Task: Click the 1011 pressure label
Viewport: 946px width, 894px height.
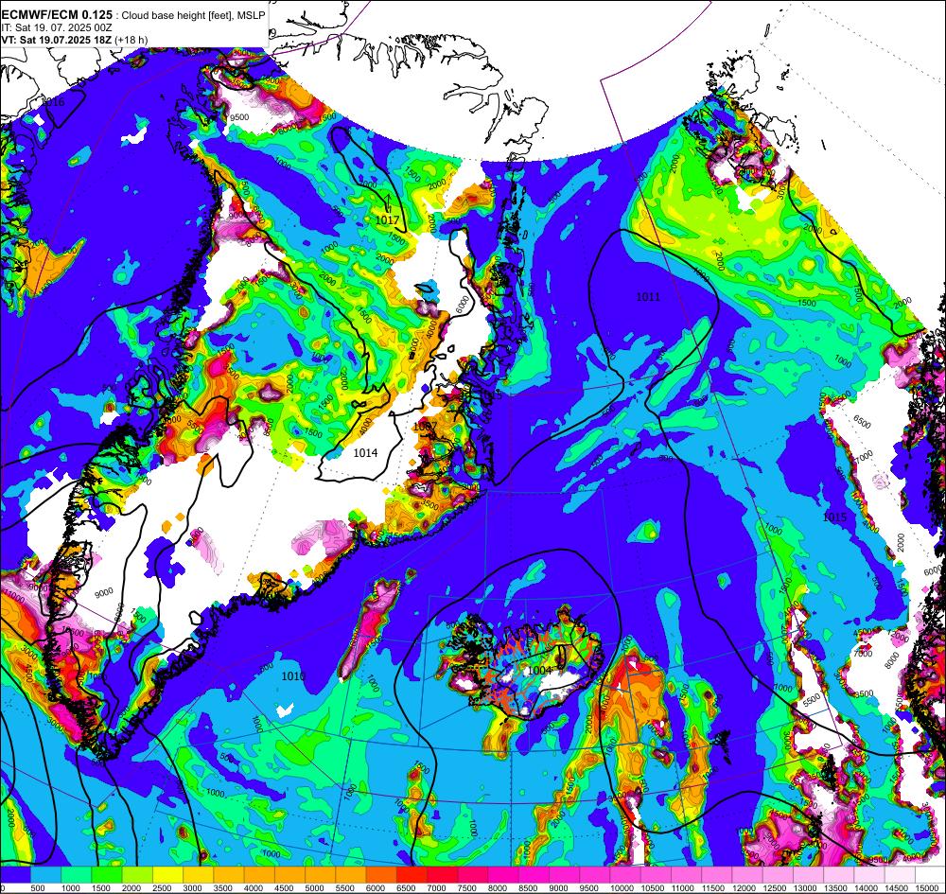Action: (649, 297)
